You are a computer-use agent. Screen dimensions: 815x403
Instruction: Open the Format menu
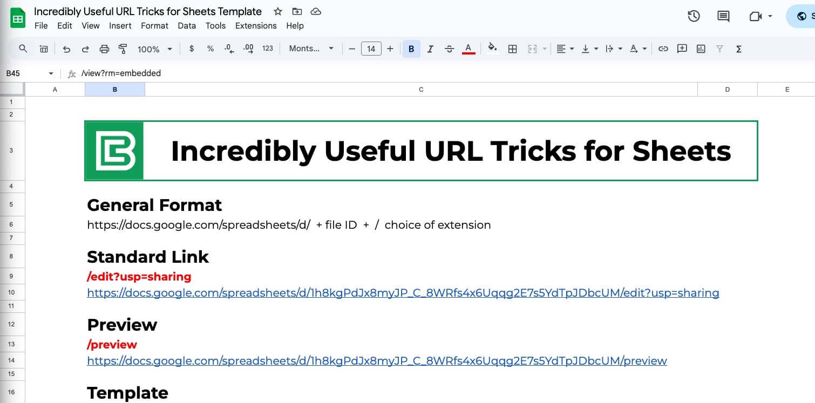click(x=154, y=25)
